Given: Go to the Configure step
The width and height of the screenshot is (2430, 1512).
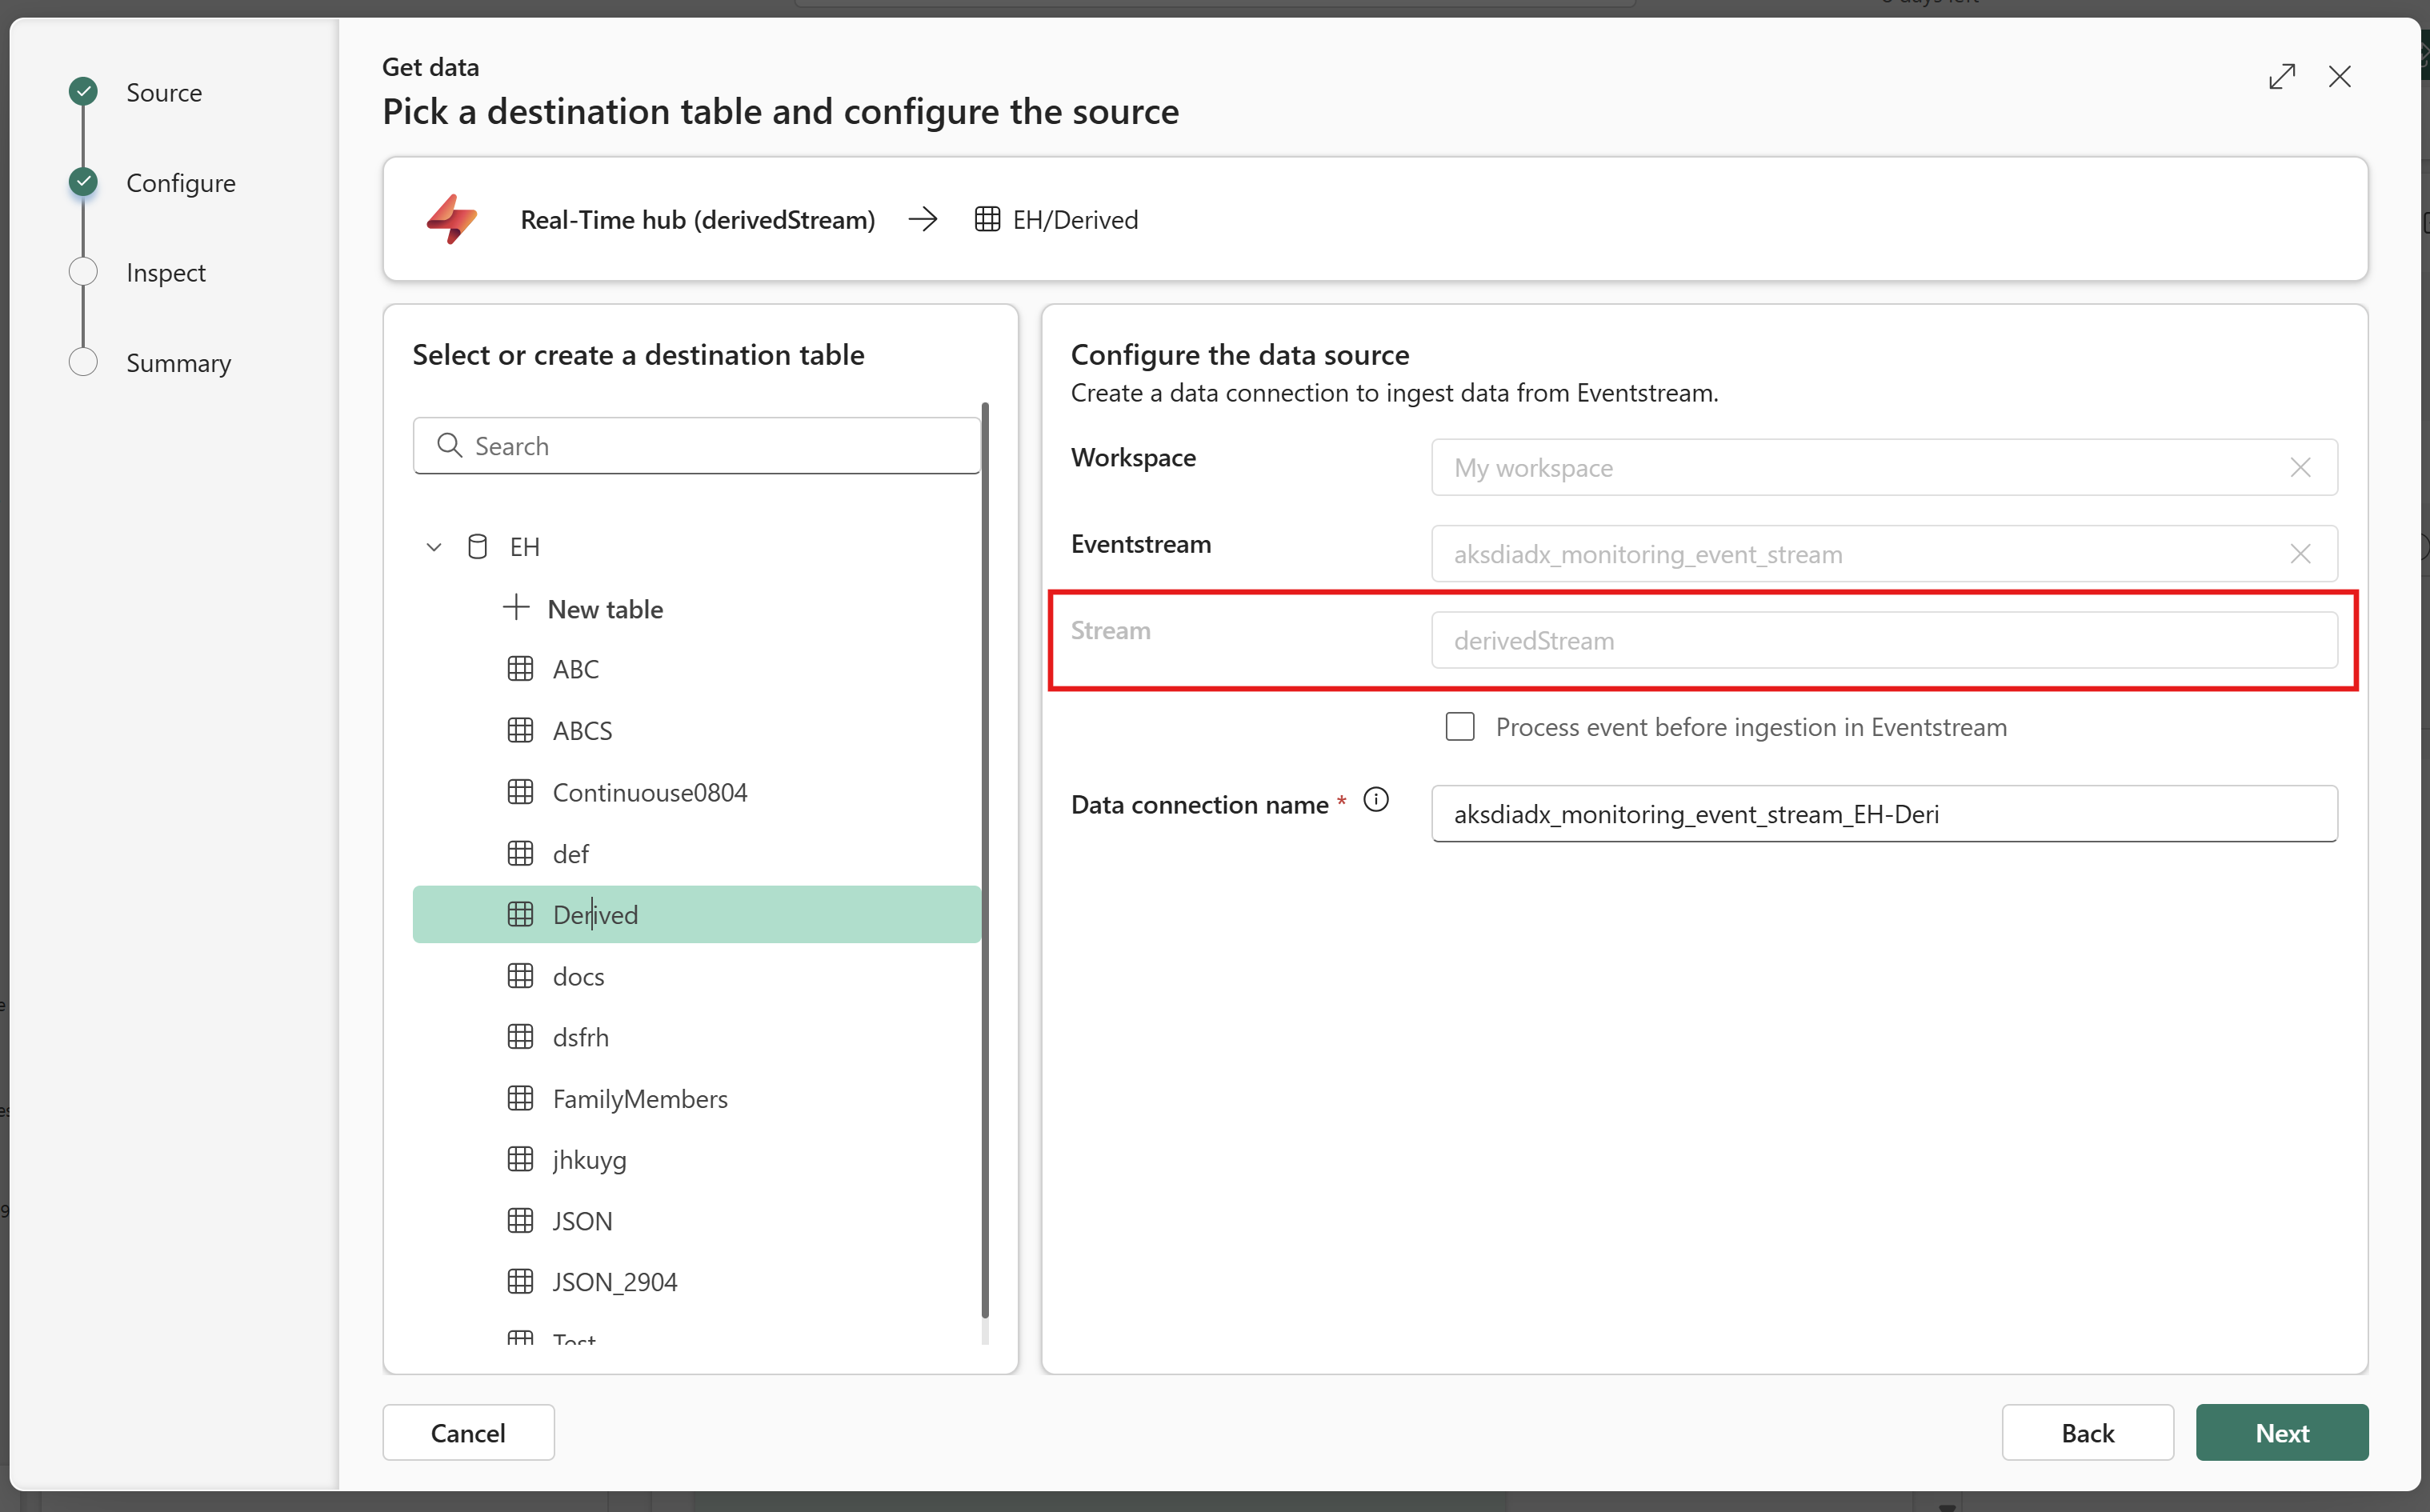Looking at the screenshot, I should coord(181,183).
